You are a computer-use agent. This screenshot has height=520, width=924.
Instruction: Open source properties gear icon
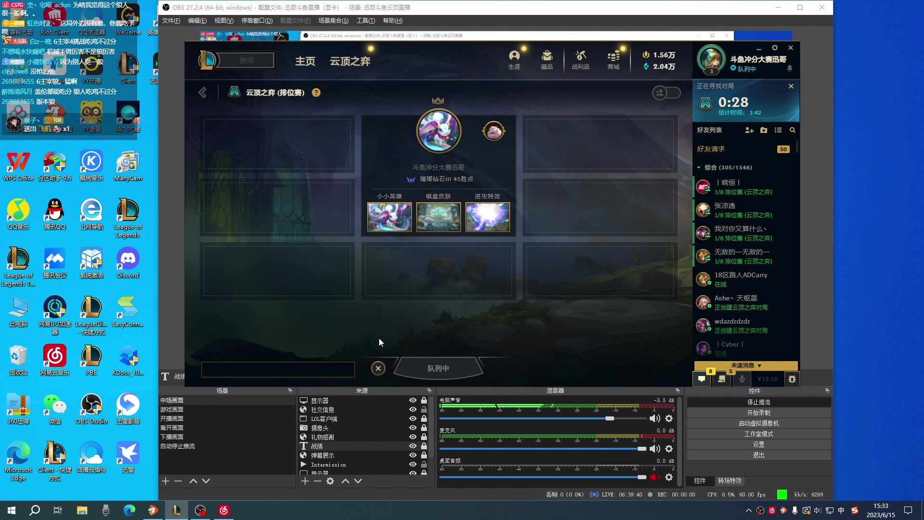330,481
